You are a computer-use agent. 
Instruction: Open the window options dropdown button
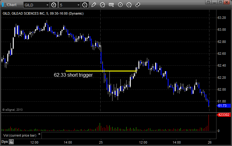click(x=208, y=2)
